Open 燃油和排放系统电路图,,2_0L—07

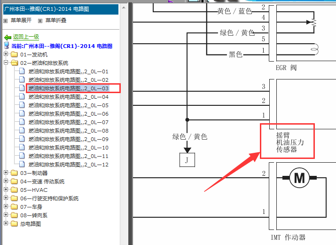click(x=68, y=122)
